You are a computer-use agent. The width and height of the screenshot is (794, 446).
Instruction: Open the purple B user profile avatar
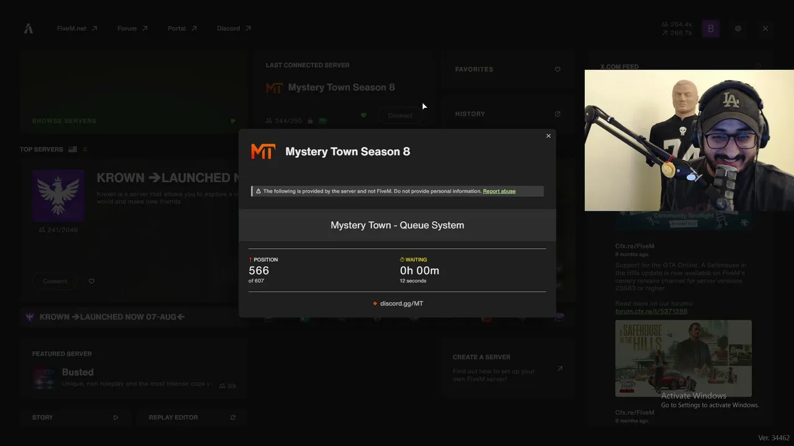[x=711, y=28]
